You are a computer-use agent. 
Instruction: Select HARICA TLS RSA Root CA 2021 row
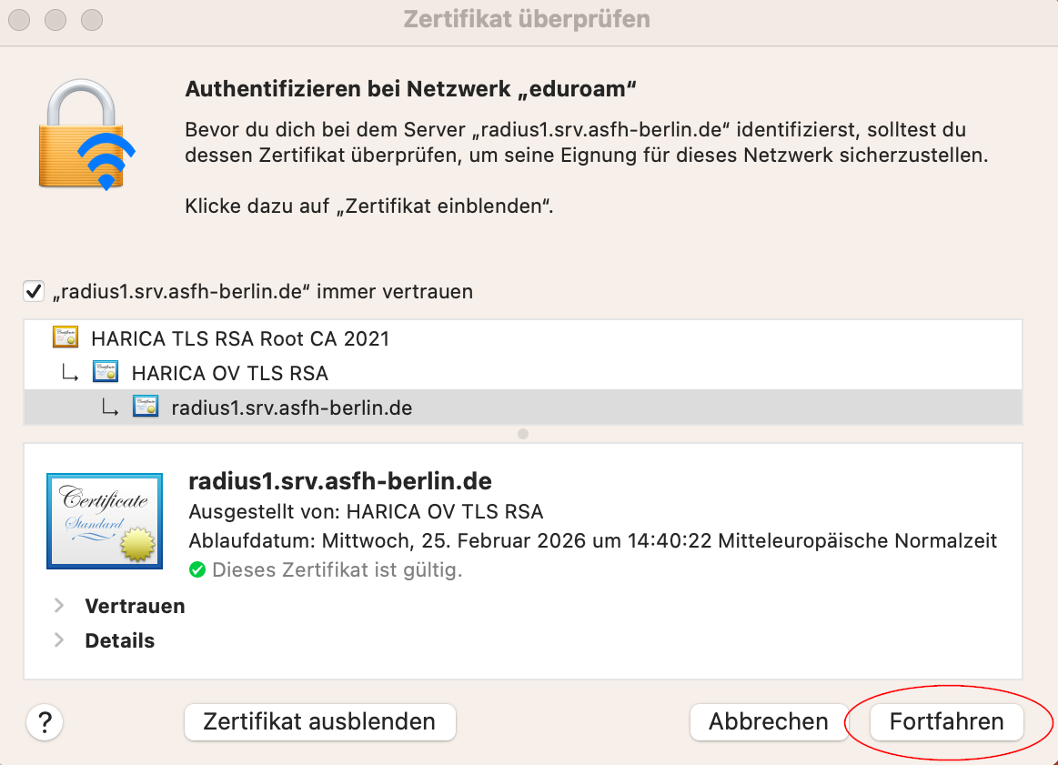(x=523, y=338)
